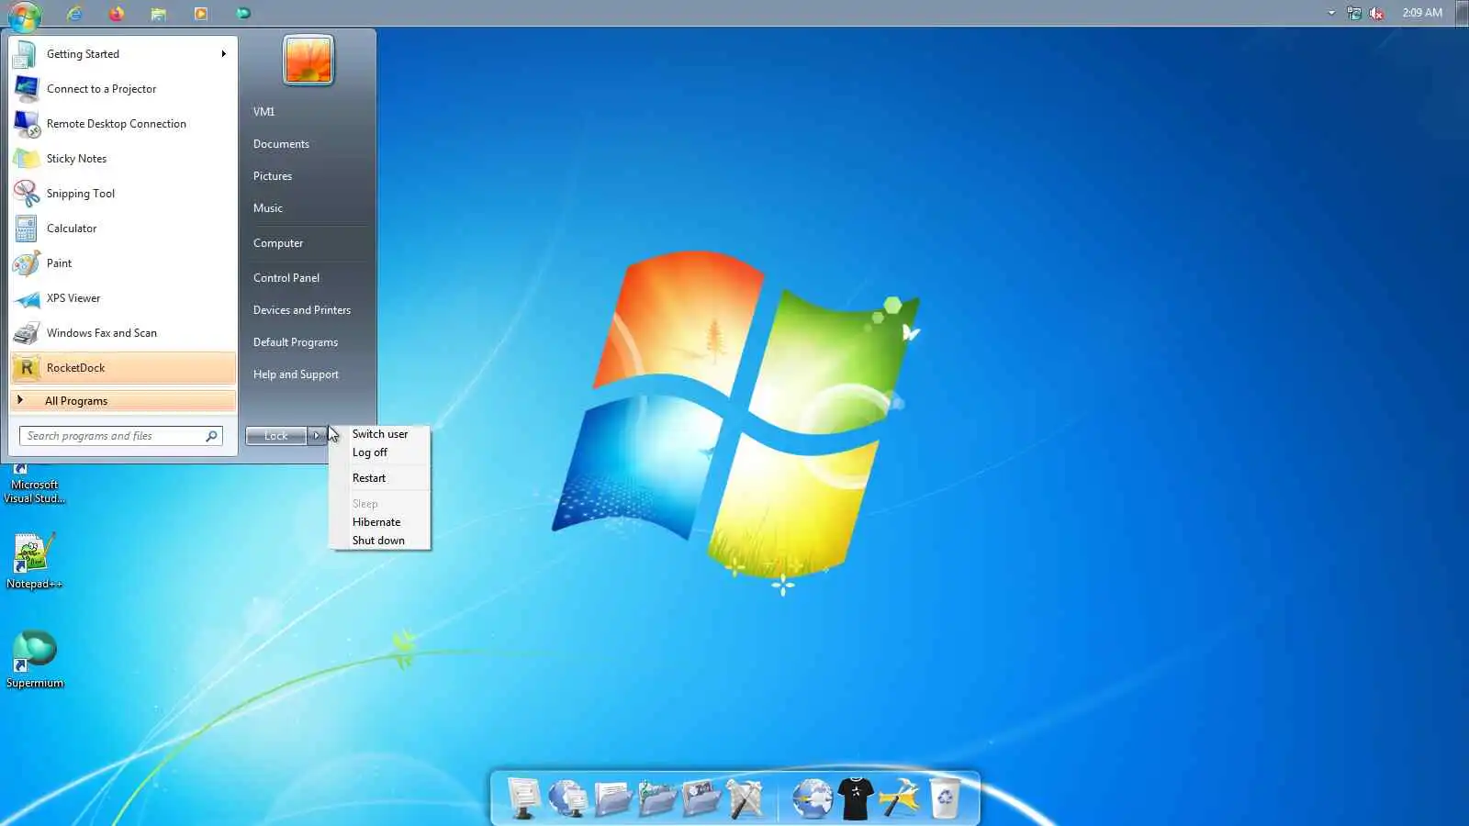1469x826 pixels.
Task: Select the Supermium desktop shortcut
Action: pyautogui.click(x=35, y=659)
